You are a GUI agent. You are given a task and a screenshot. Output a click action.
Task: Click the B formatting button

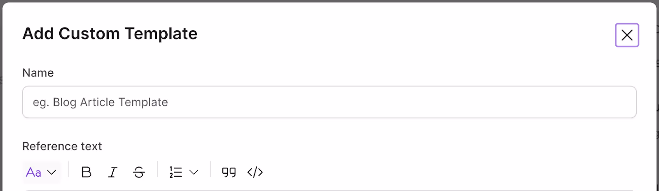pos(86,172)
